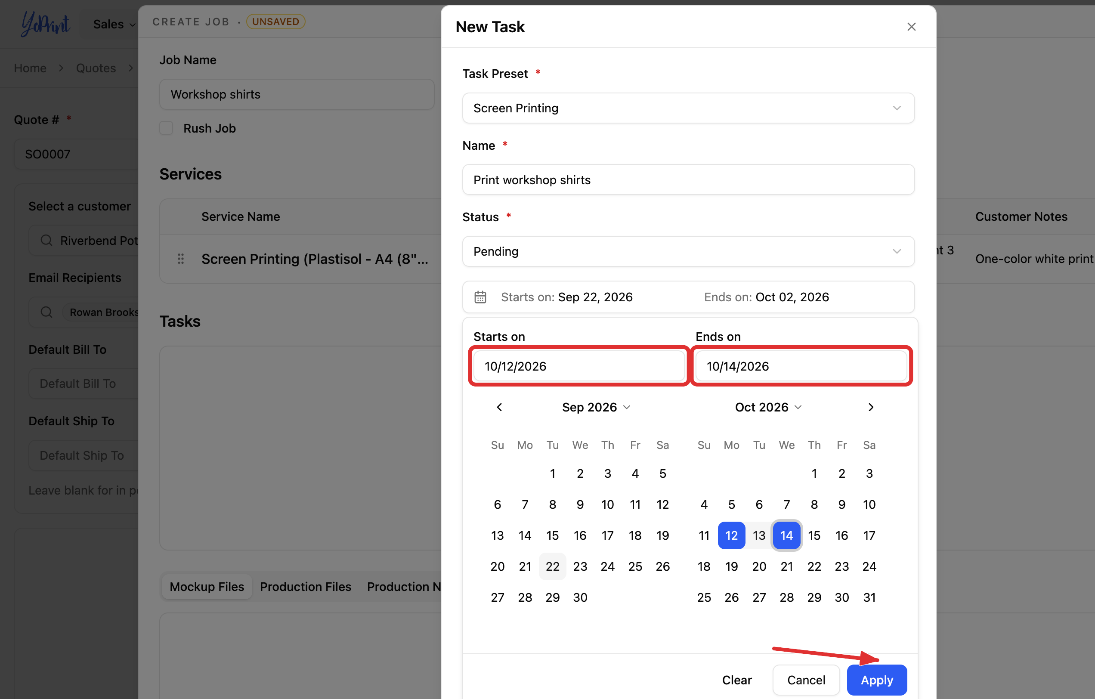
Task: Select October 1 in the calendar
Action: click(x=814, y=473)
